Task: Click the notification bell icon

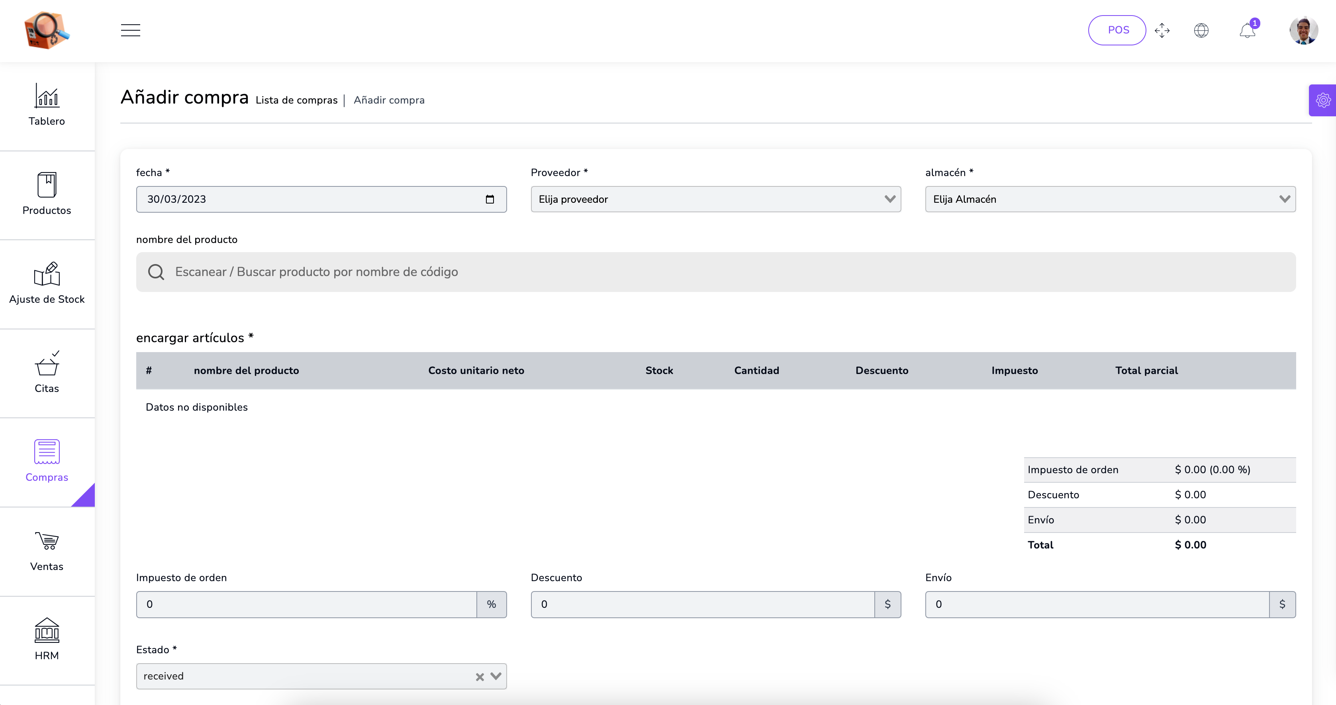Action: 1247,31
